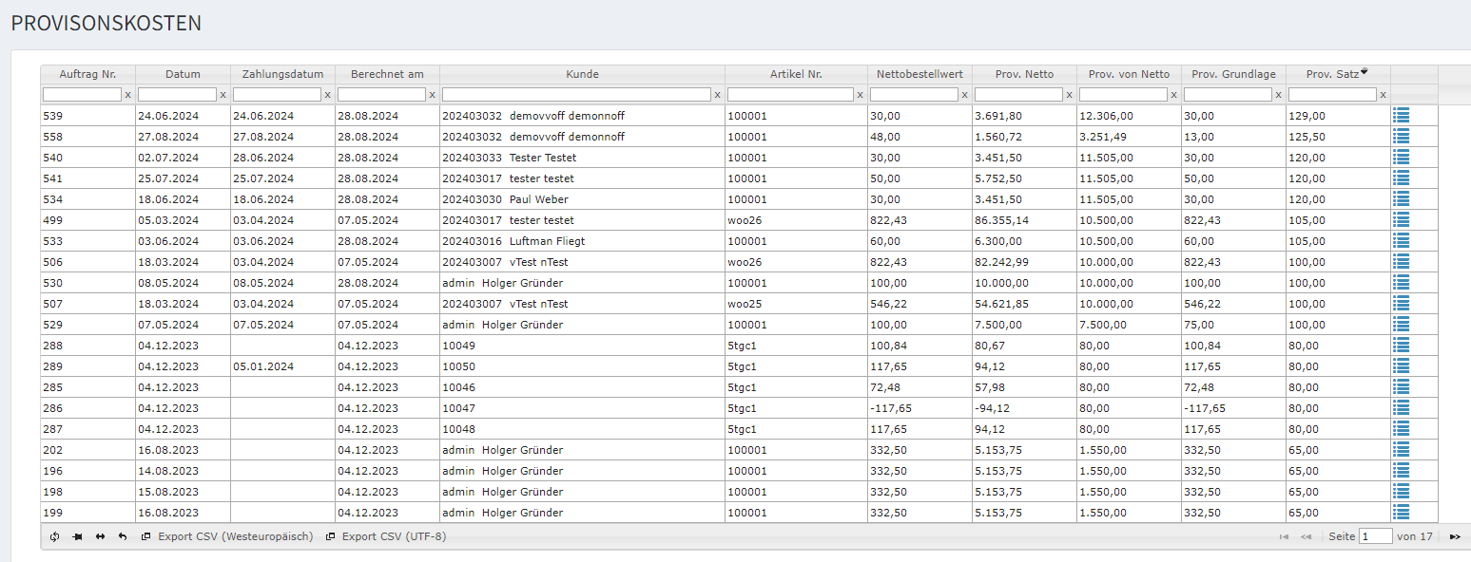Clear the Kunde filter with x

pyautogui.click(x=718, y=95)
